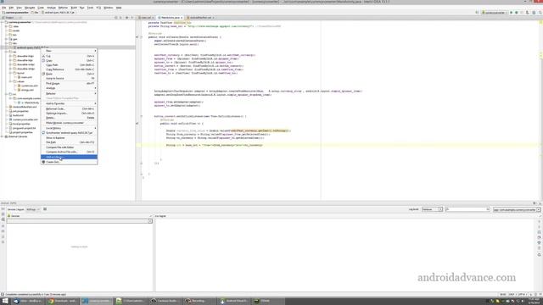Click Collapse All icon in Project panel
543x305 pixels.
coord(120,18)
